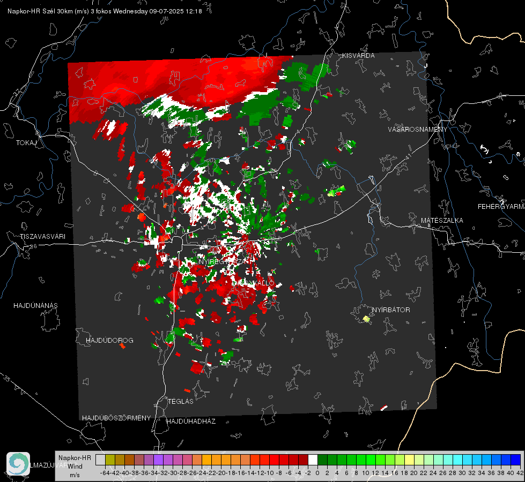Pick the olive -64 to -42 legend swatch
This screenshot has height=482, width=525.
pos(110,460)
